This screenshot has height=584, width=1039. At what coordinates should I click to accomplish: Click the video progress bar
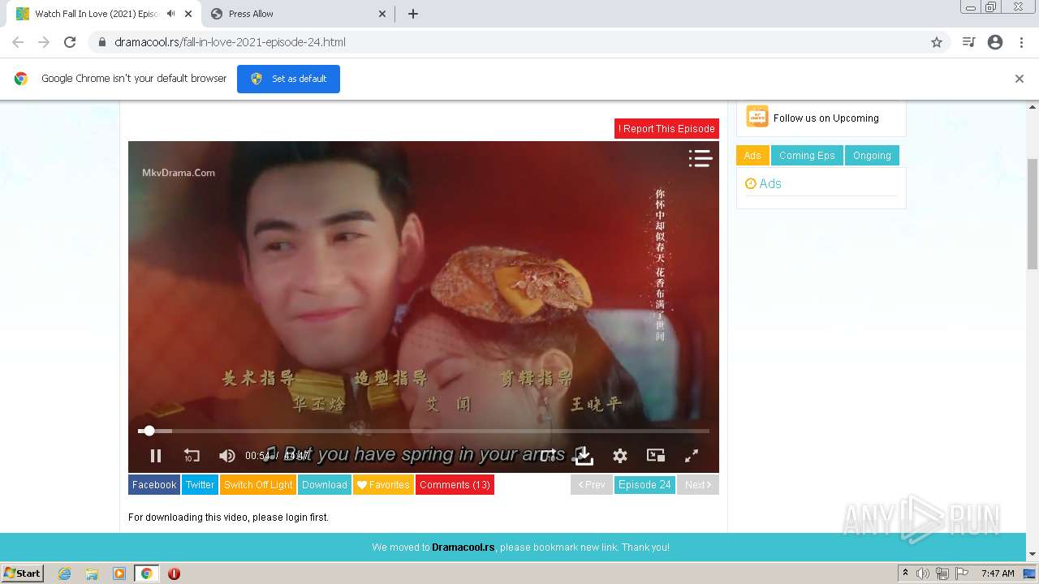point(424,431)
